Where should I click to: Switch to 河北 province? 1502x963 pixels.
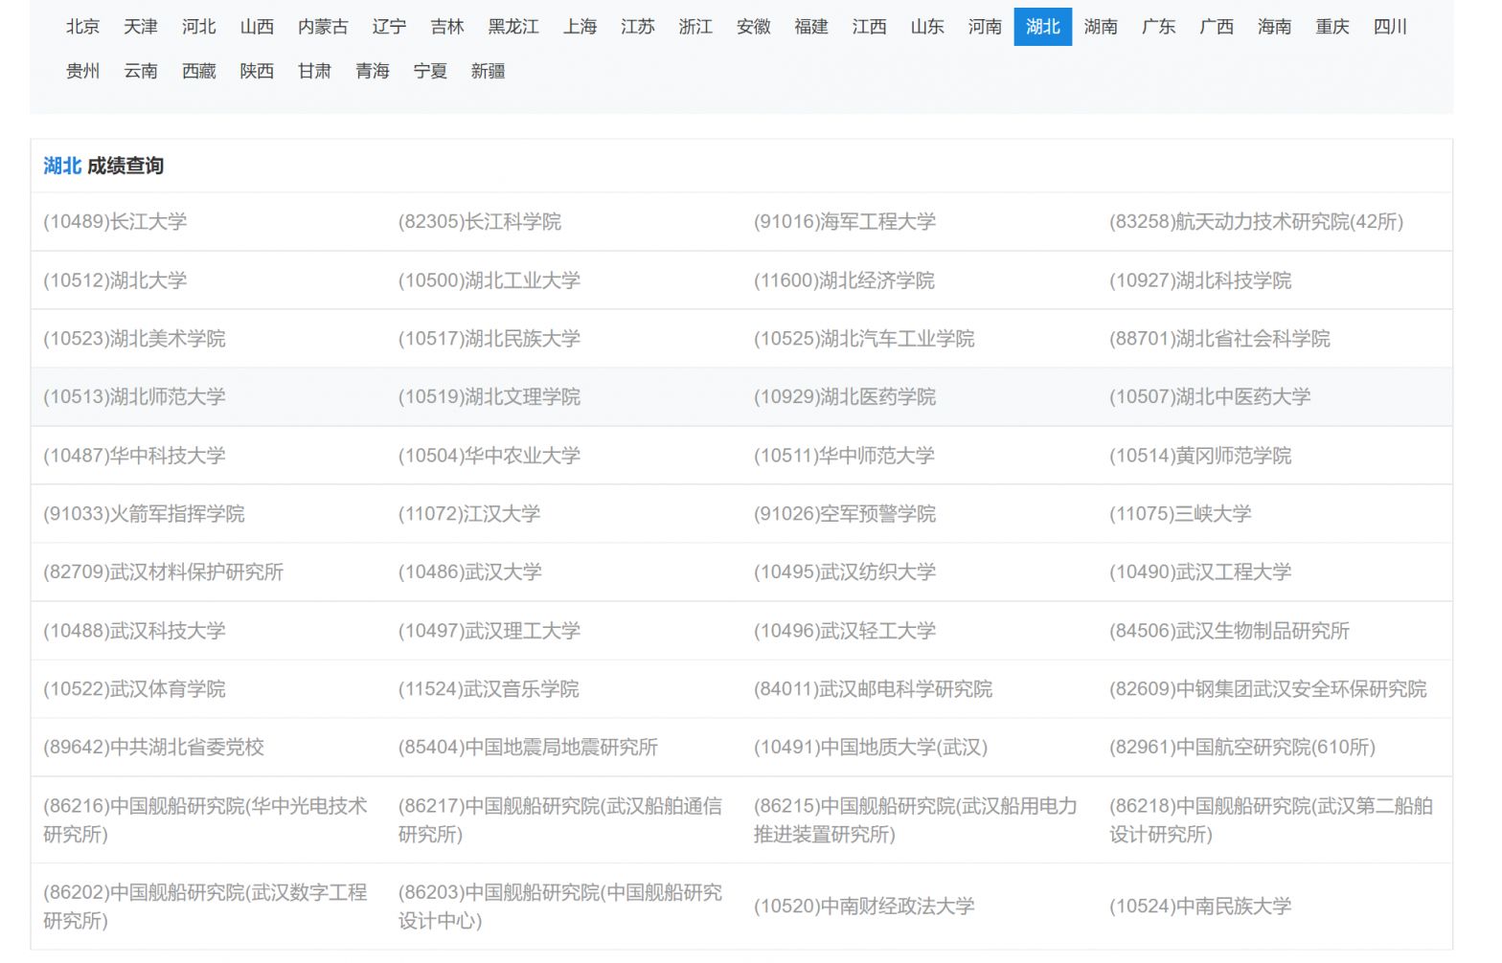(198, 27)
